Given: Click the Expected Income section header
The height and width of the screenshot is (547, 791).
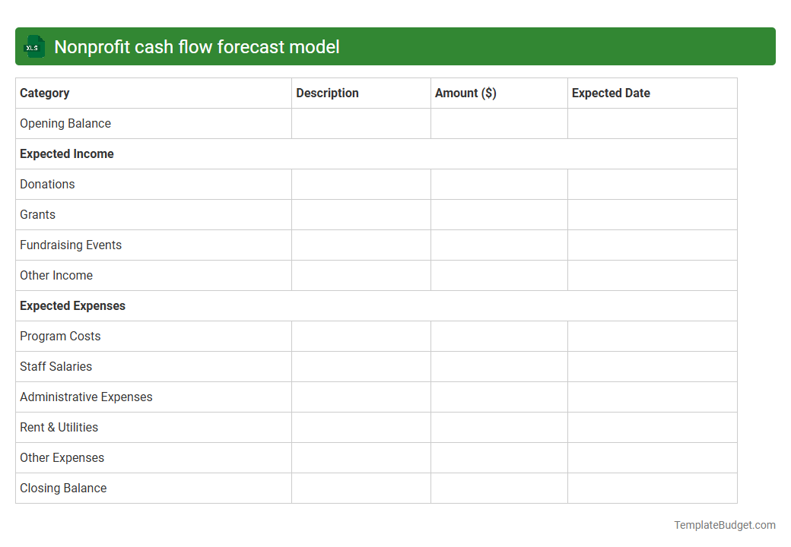Looking at the screenshot, I should click(x=67, y=153).
